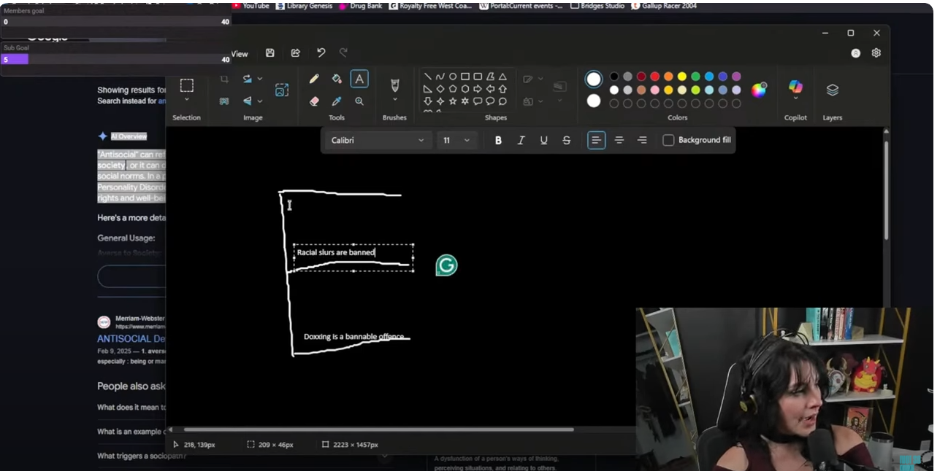Click the Save icon in Paint title bar

(270, 53)
